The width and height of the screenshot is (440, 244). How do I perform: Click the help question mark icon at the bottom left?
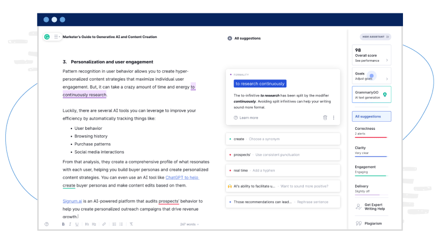(x=47, y=224)
